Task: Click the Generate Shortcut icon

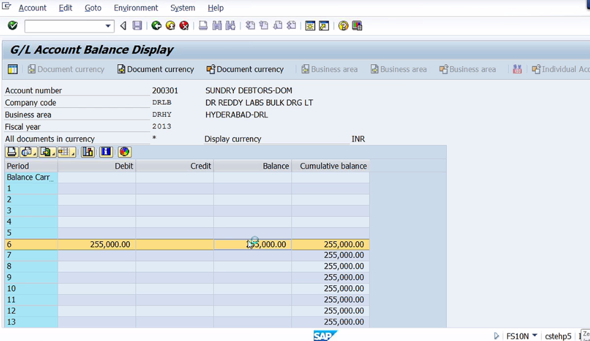Action: pos(324,26)
